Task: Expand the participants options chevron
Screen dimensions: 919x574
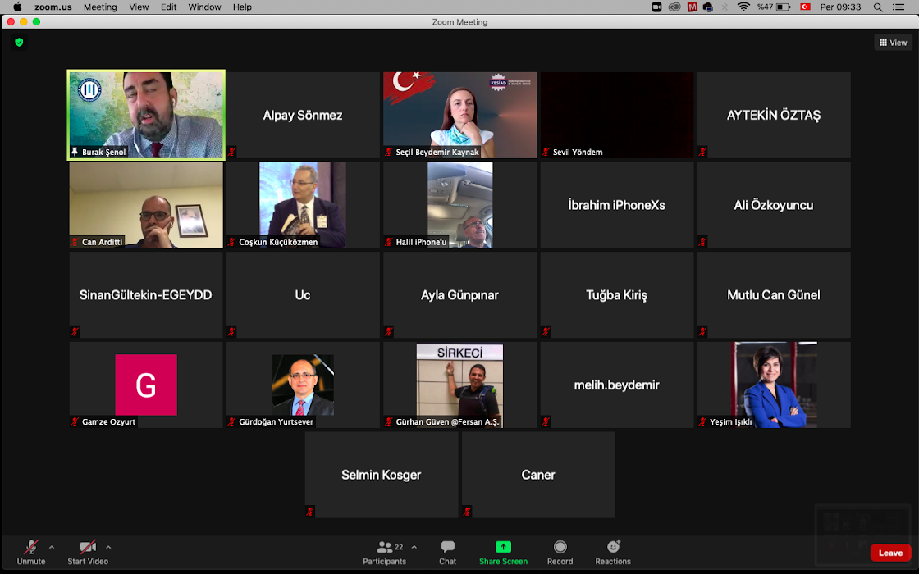Action: point(414,547)
